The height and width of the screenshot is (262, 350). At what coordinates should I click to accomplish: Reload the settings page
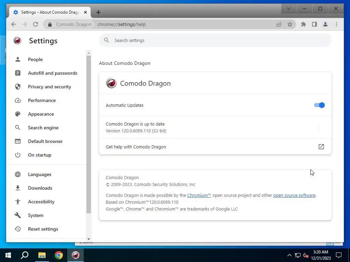coord(36,24)
